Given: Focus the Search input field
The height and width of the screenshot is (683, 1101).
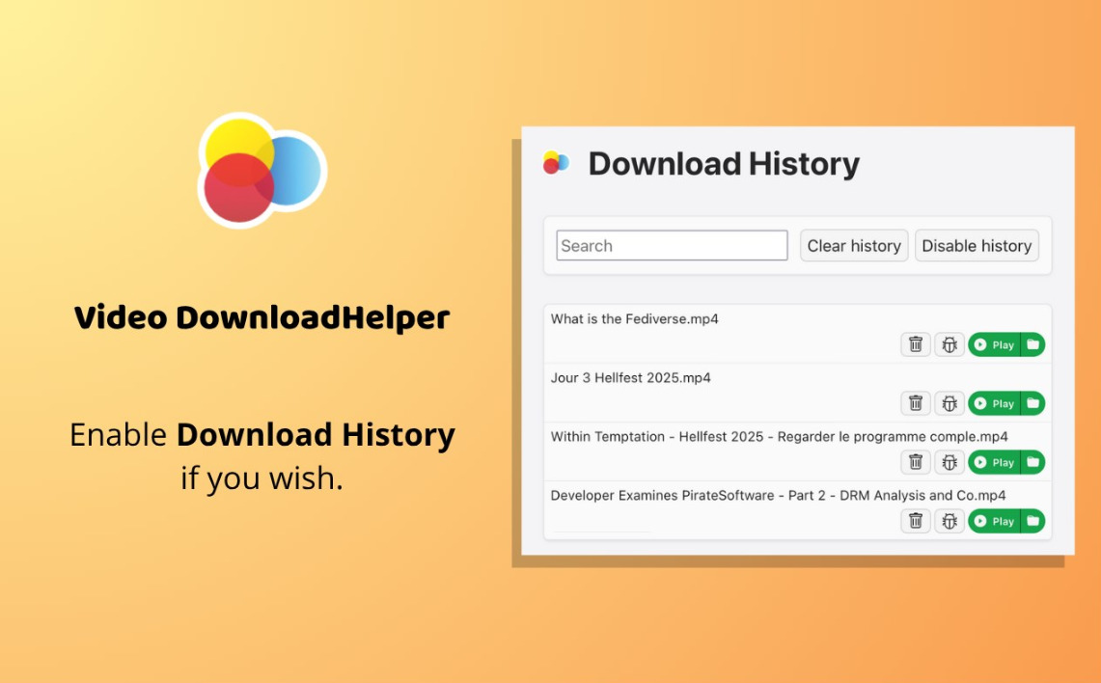Looking at the screenshot, I should click(x=672, y=246).
